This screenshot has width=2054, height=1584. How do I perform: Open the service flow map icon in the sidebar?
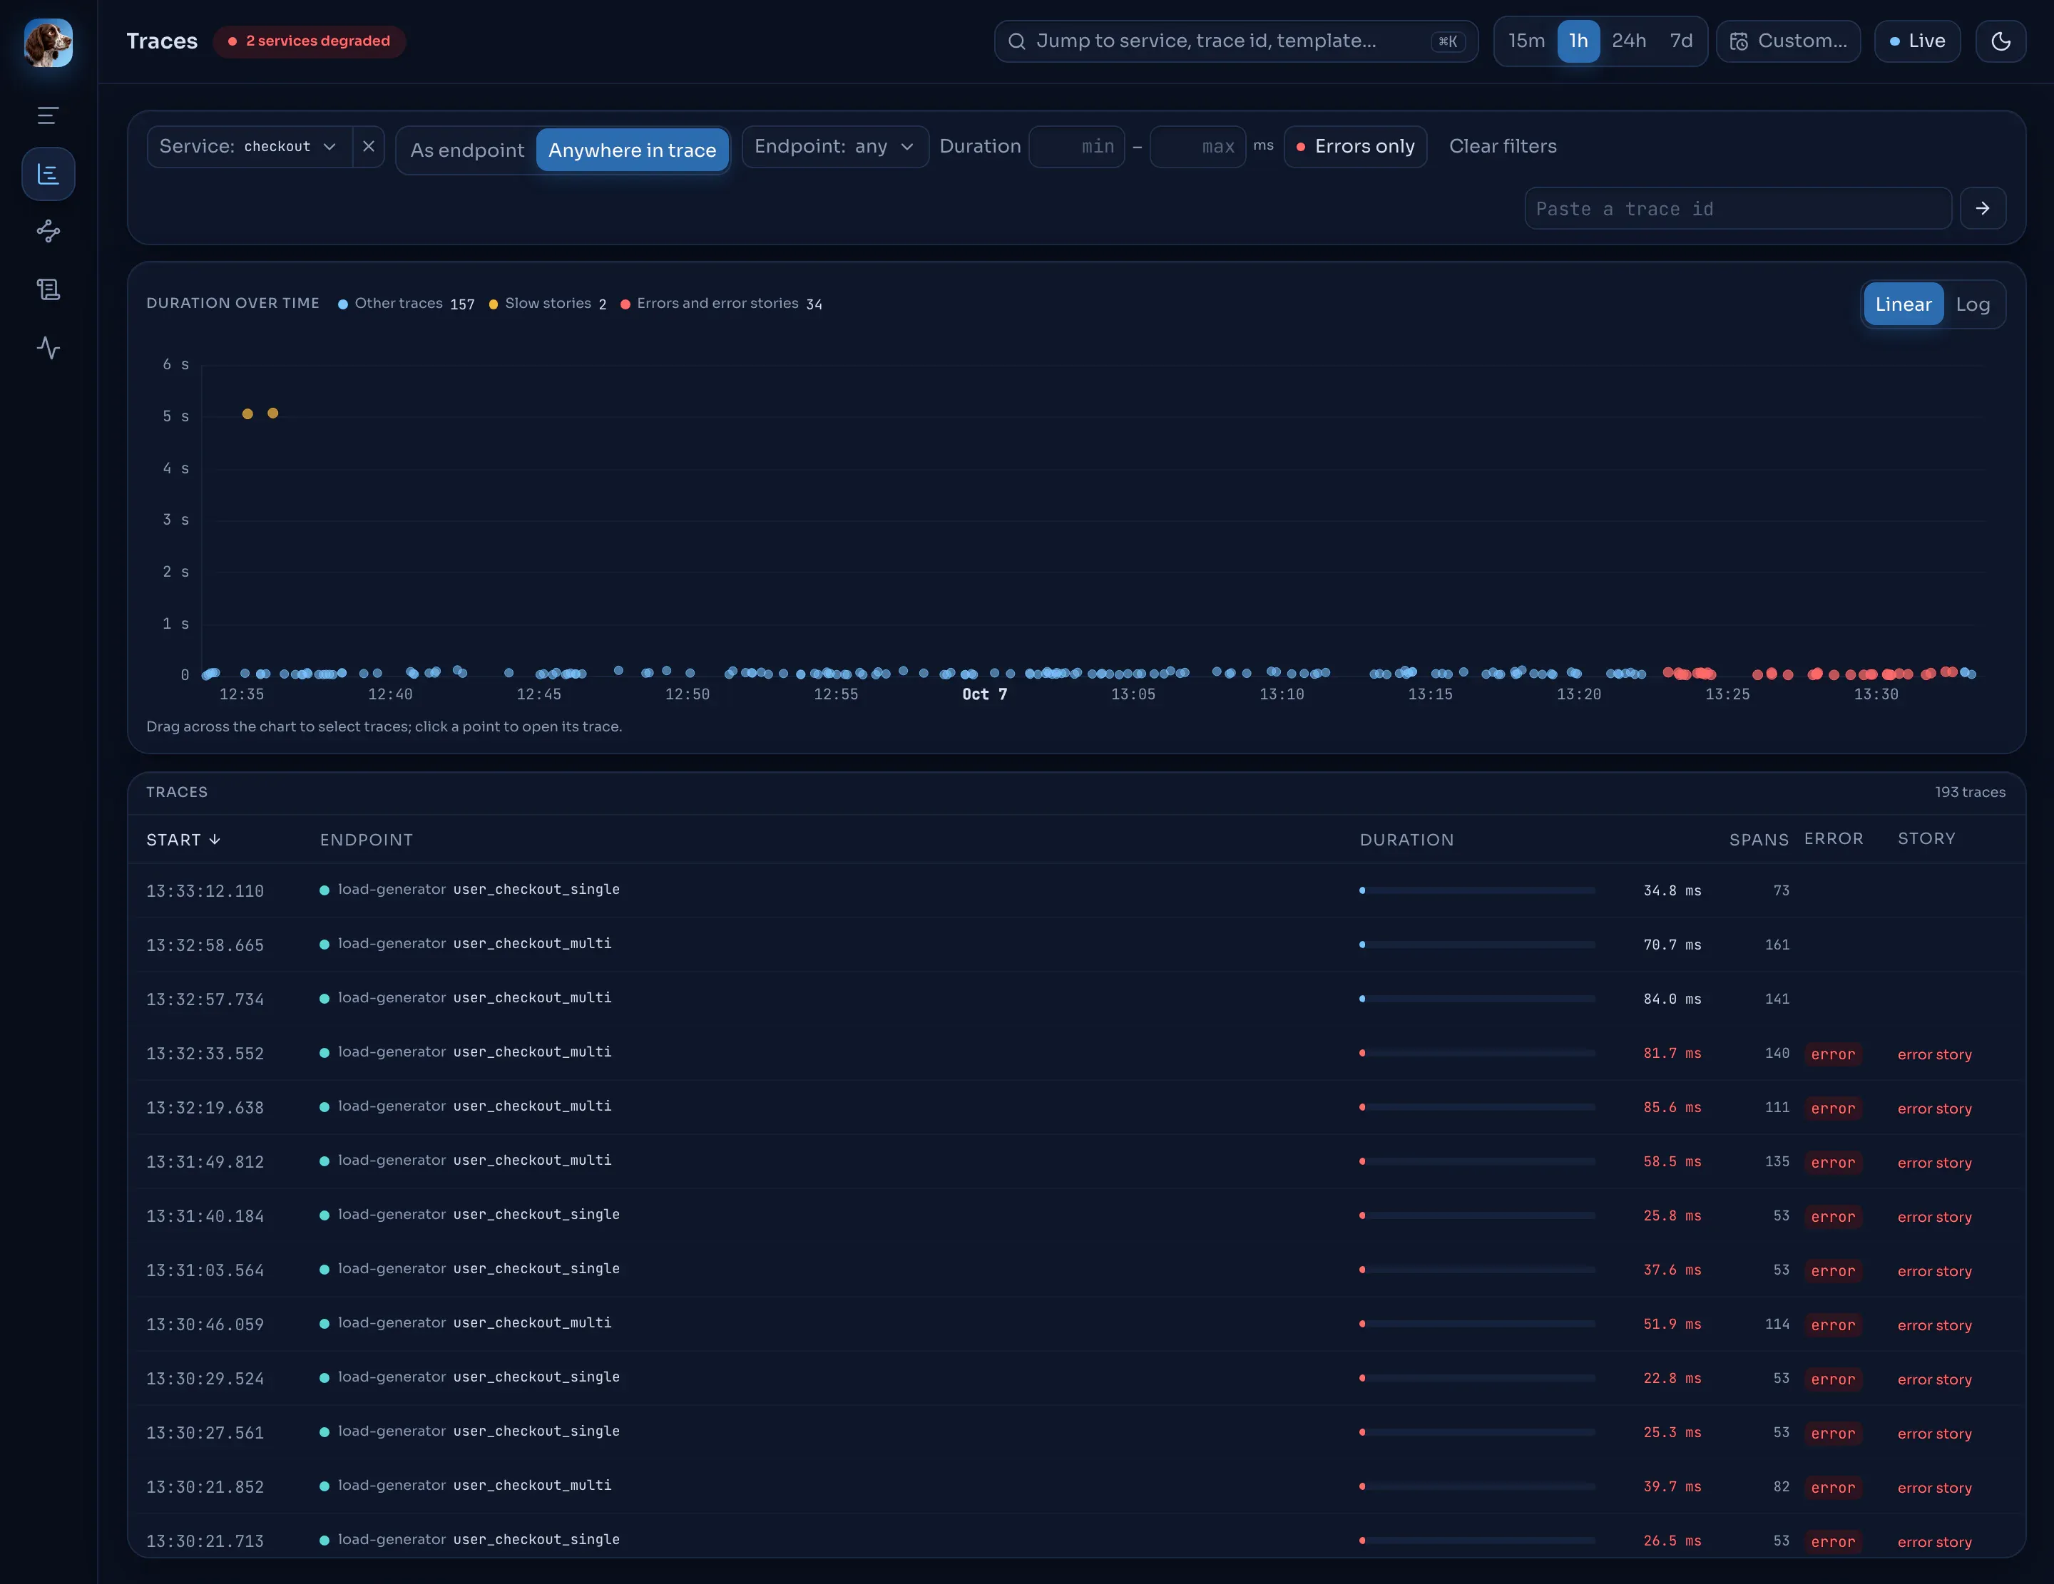48,231
